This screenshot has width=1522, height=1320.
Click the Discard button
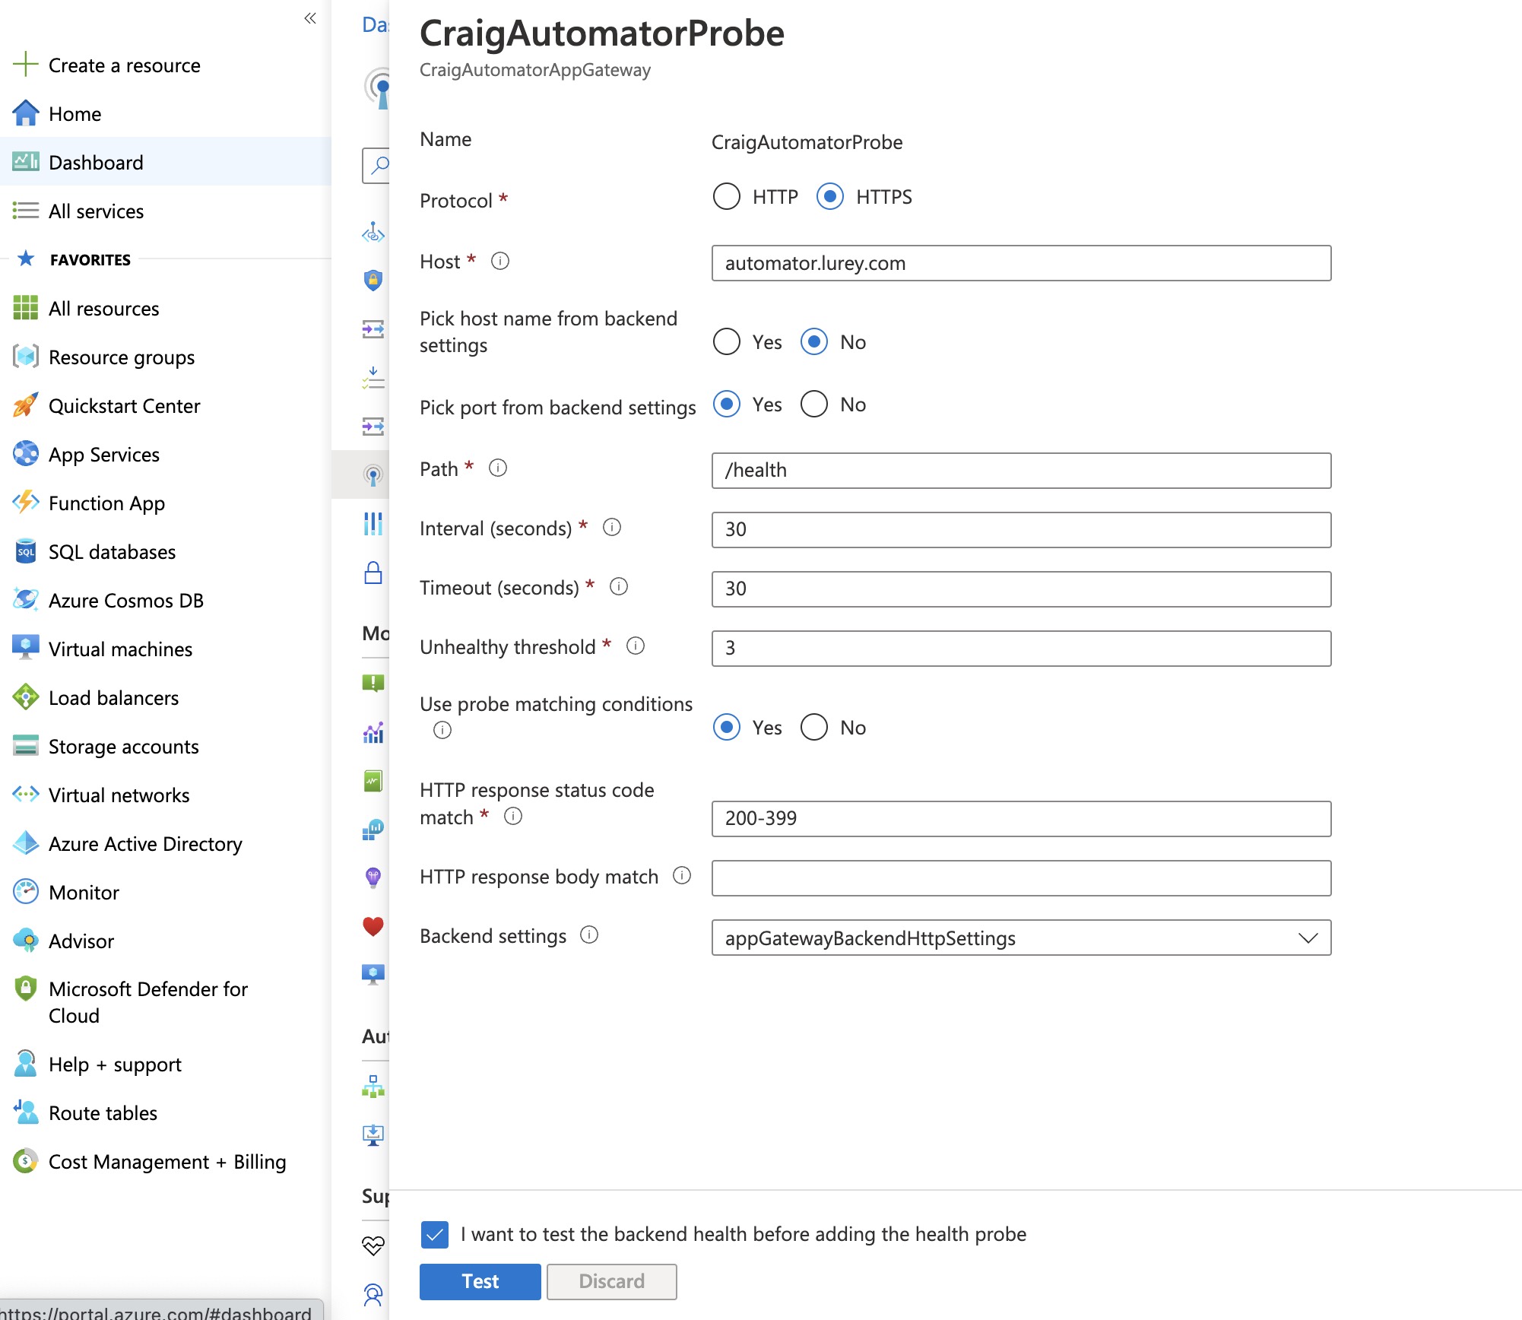(611, 1281)
